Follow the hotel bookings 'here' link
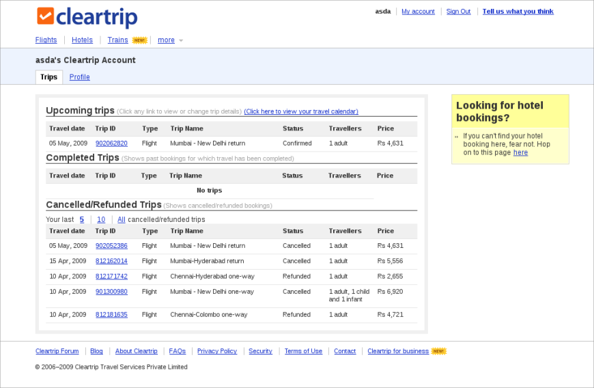The width and height of the screenshot is (594, 388). pos(520,152)
